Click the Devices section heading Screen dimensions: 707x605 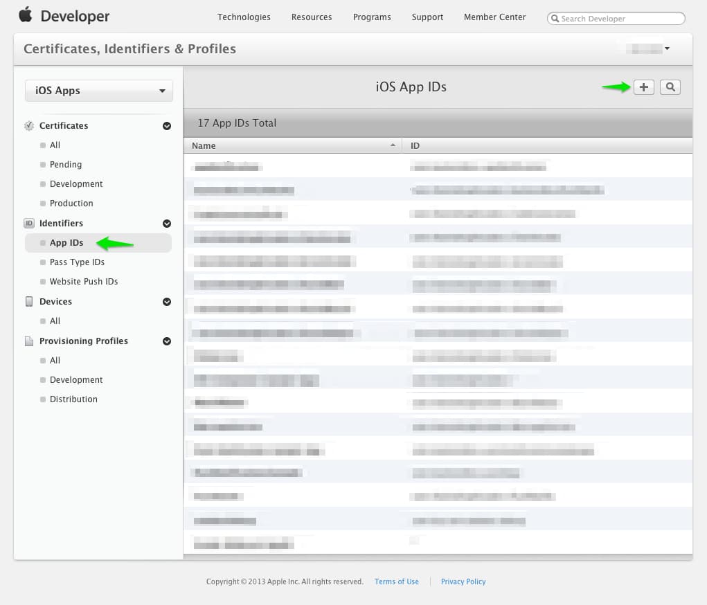click(x=55, y=302)
